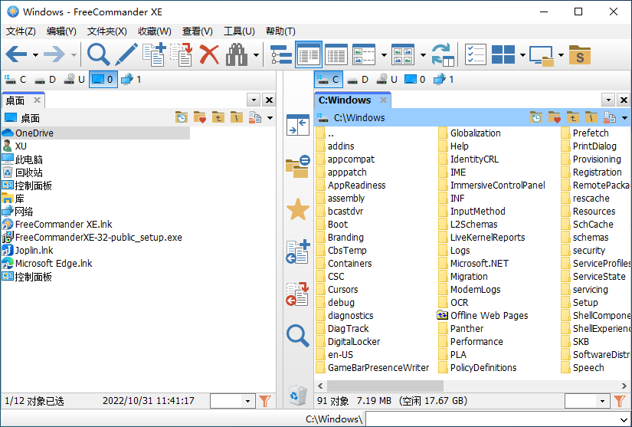632x427 pixels.
Task: Open the right panel filter combo box
Action: [588, 401]
